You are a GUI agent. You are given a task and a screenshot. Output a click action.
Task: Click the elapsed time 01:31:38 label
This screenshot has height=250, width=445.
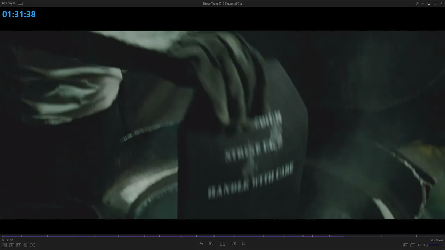click(x=8, y=240)
